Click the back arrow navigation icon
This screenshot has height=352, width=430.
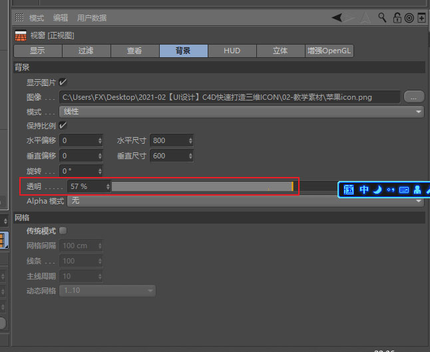[337, 18]
